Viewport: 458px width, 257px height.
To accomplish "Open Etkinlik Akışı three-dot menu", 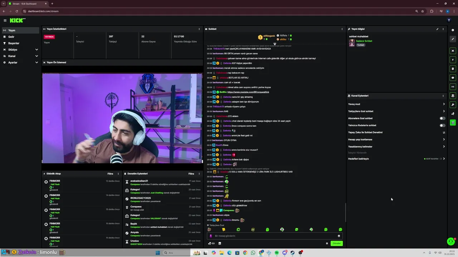I will coord(118,174).
